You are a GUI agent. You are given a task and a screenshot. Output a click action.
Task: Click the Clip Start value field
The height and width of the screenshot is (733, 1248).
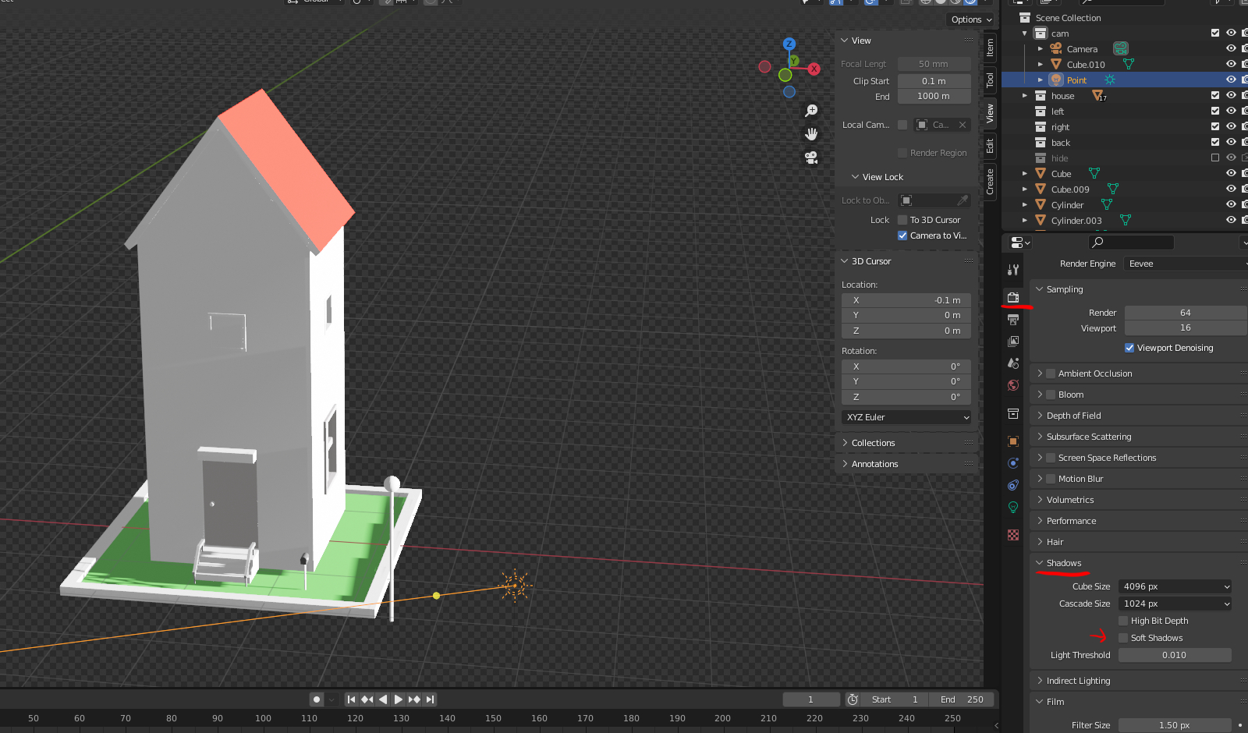point(934,81)
